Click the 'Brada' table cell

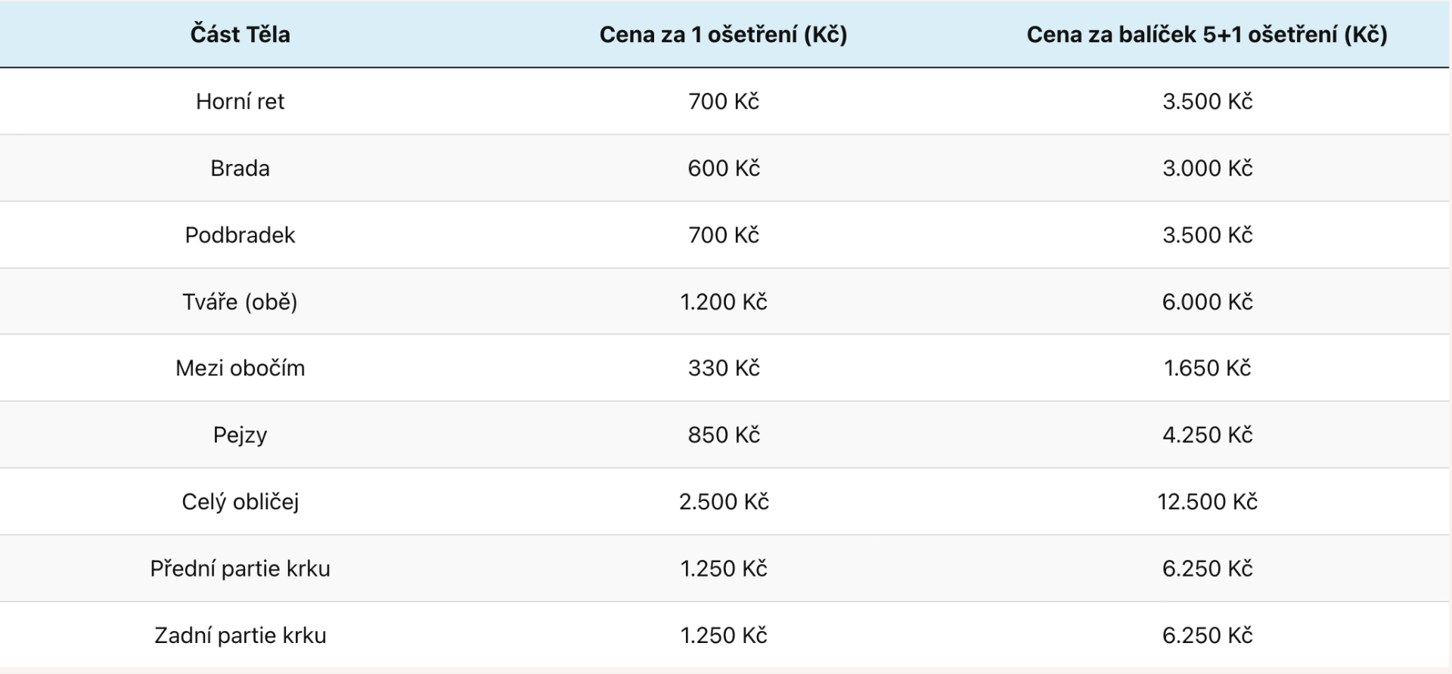(x=240, y=168)
